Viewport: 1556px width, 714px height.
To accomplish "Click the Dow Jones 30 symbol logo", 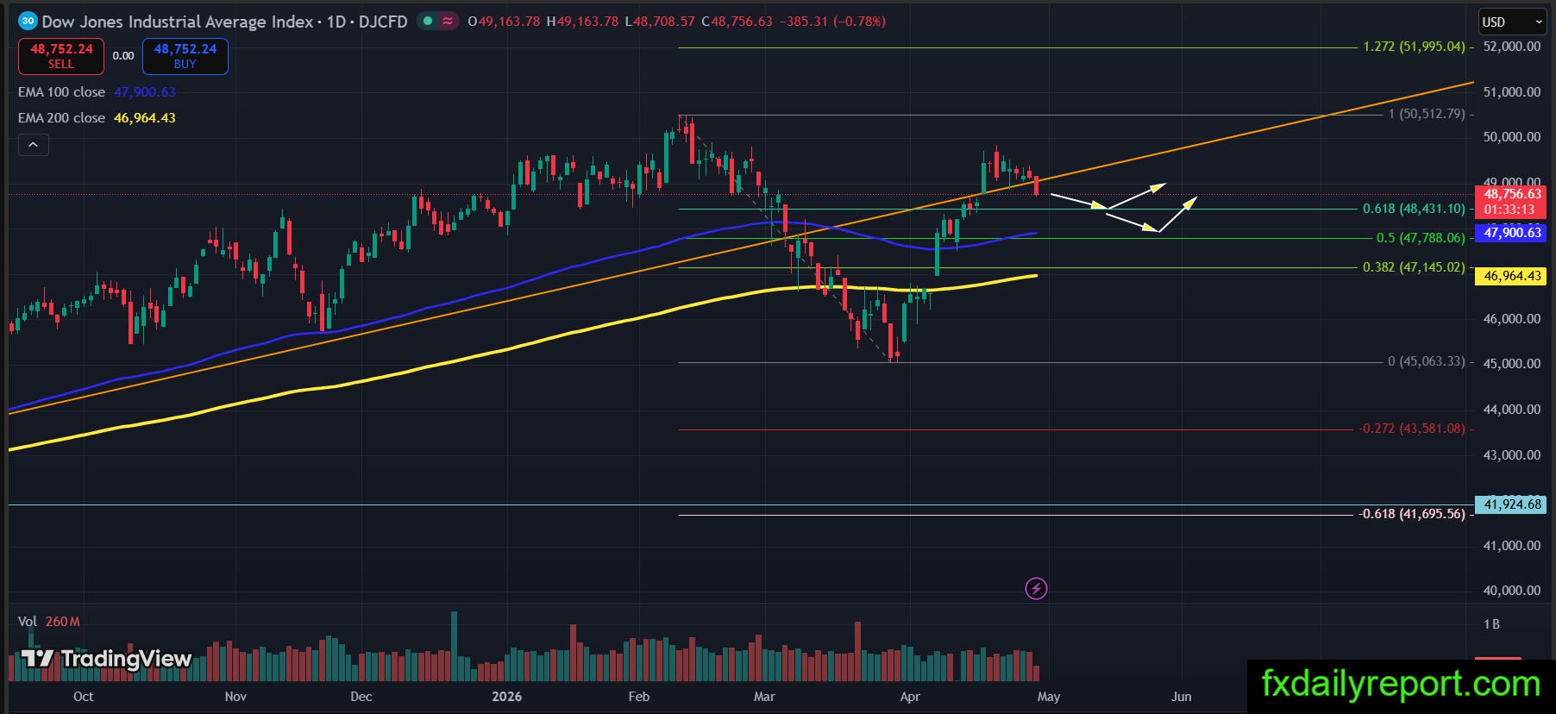I will point(28,21).
